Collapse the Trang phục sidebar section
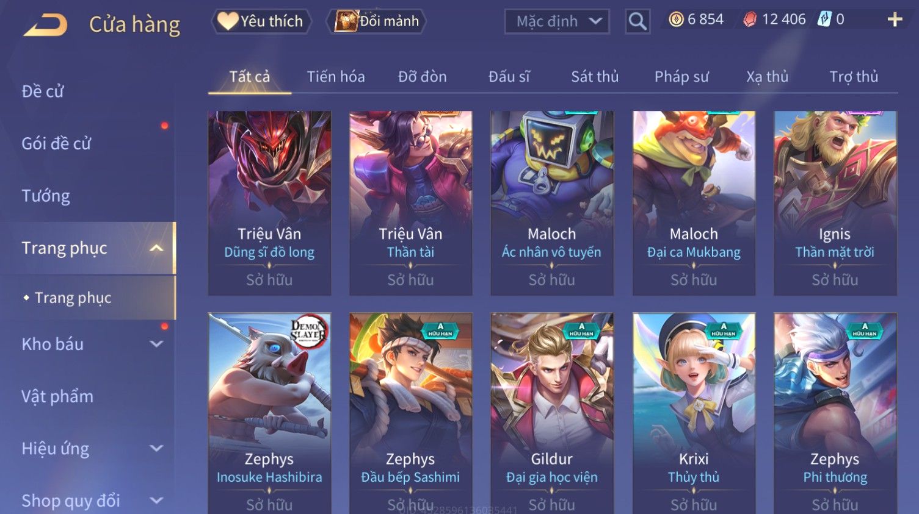The height and width of the screenshot is (514, 919). 157,248
